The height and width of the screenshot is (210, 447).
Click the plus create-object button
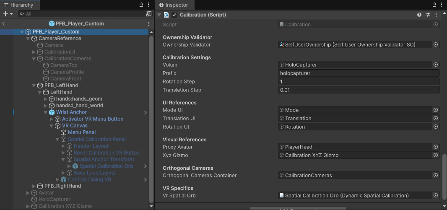5,14
